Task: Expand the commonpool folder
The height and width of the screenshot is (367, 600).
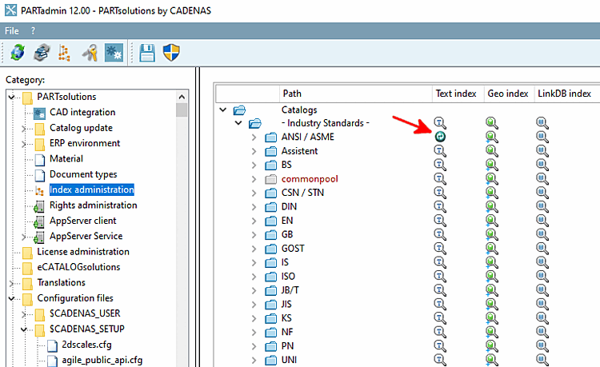Action: 254,179
